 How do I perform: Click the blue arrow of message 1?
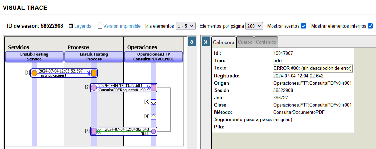click(x=64, y=73)
